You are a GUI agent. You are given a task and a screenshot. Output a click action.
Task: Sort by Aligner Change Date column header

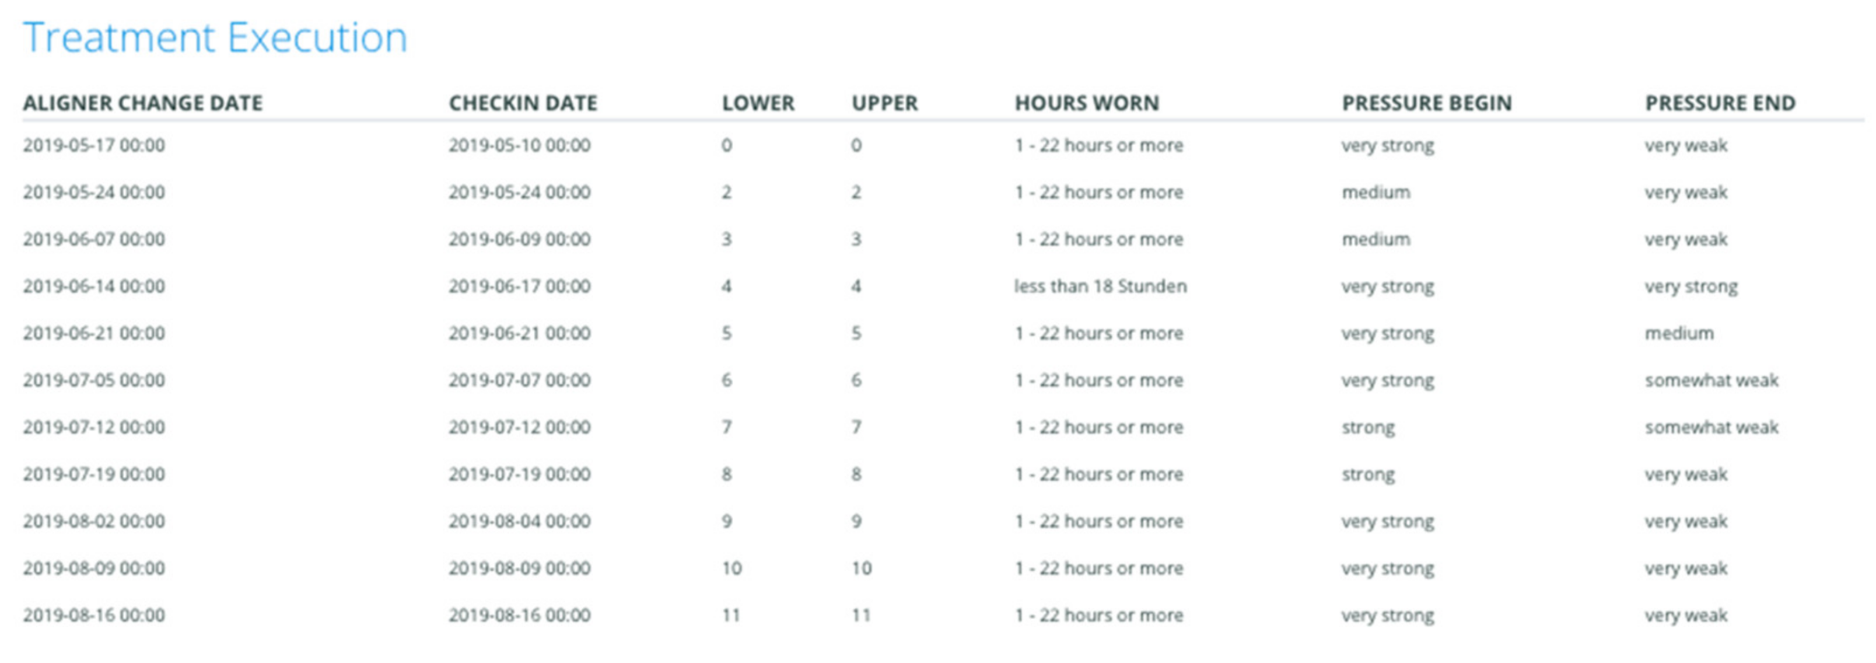(143, 103)
